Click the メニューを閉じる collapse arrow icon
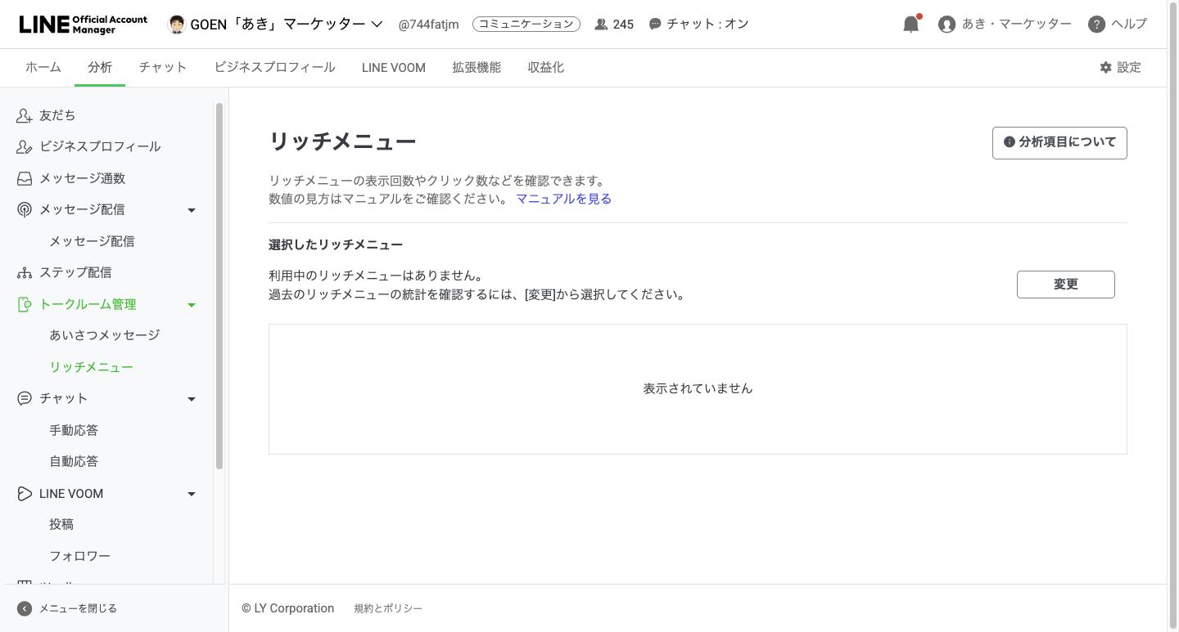 coord(25,608)
